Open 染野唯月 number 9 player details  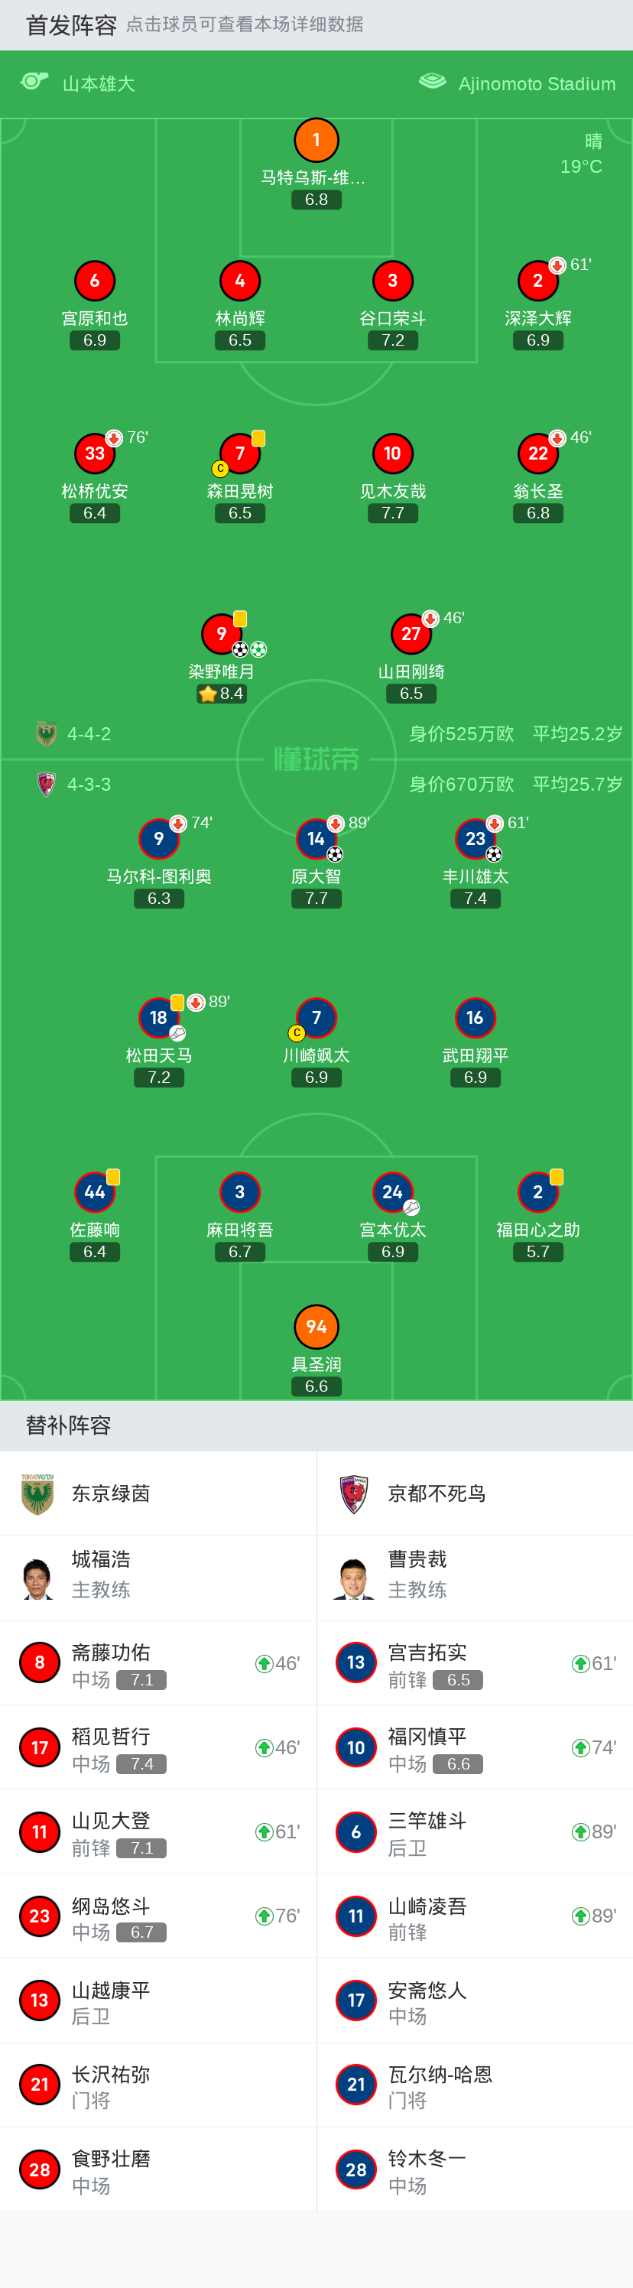(x=222, y=634)
